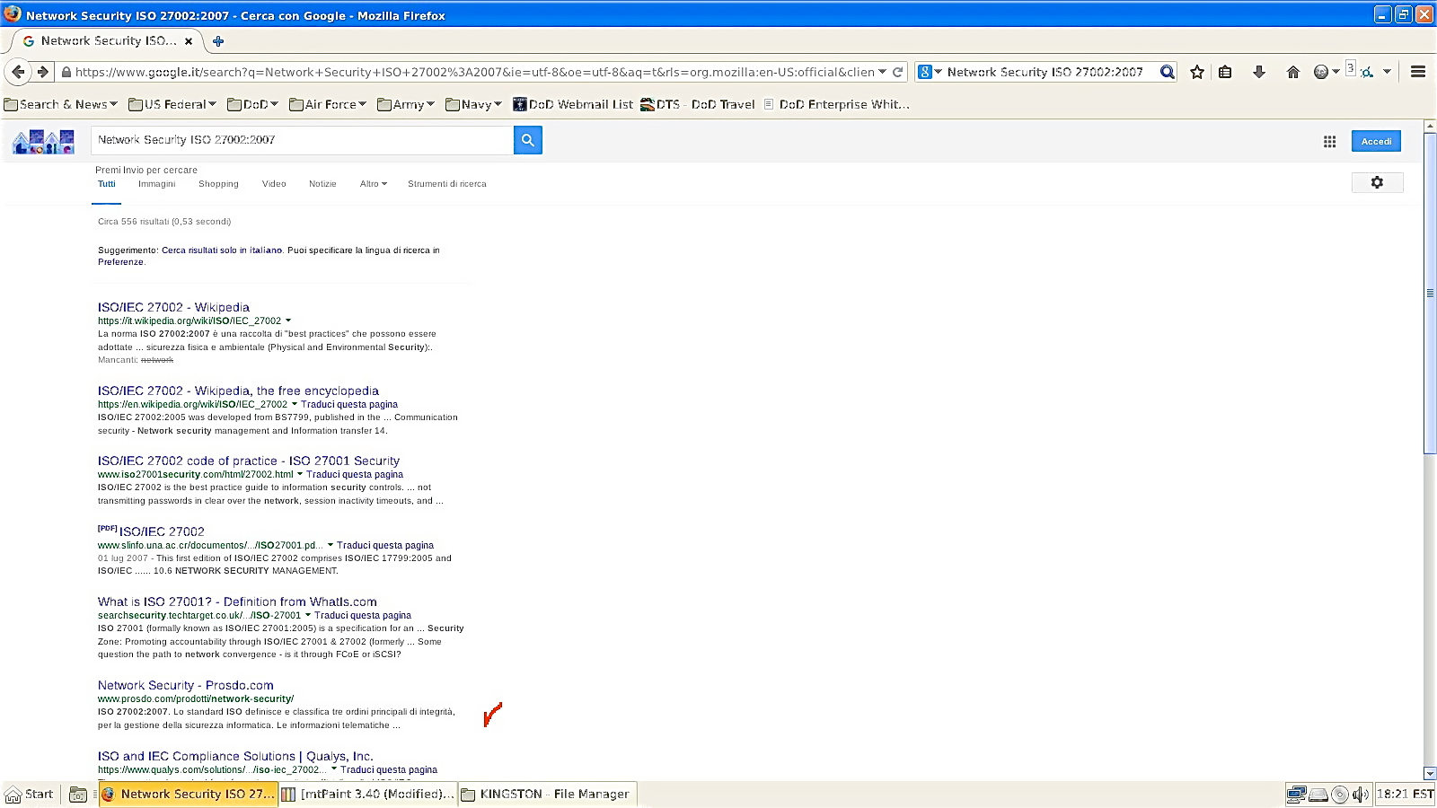Click the show desktop icon beside Start
1437x808 pixels.
coord(78,794)
